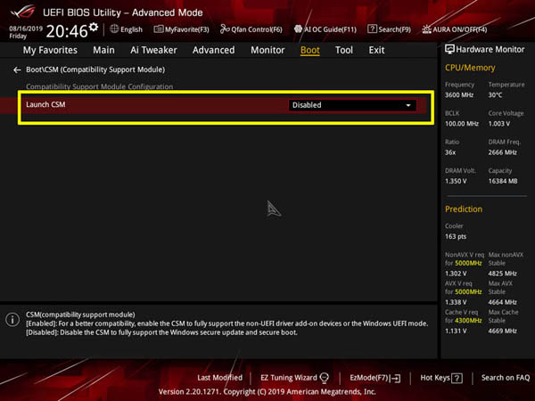Click the 1.338 V AVX voltage value

[x=456, y=302]
